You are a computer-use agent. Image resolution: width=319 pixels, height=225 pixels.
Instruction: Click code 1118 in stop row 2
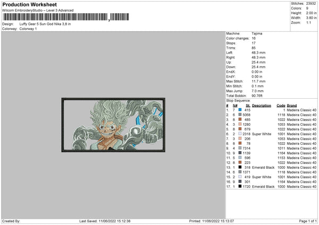click(281, 115)
